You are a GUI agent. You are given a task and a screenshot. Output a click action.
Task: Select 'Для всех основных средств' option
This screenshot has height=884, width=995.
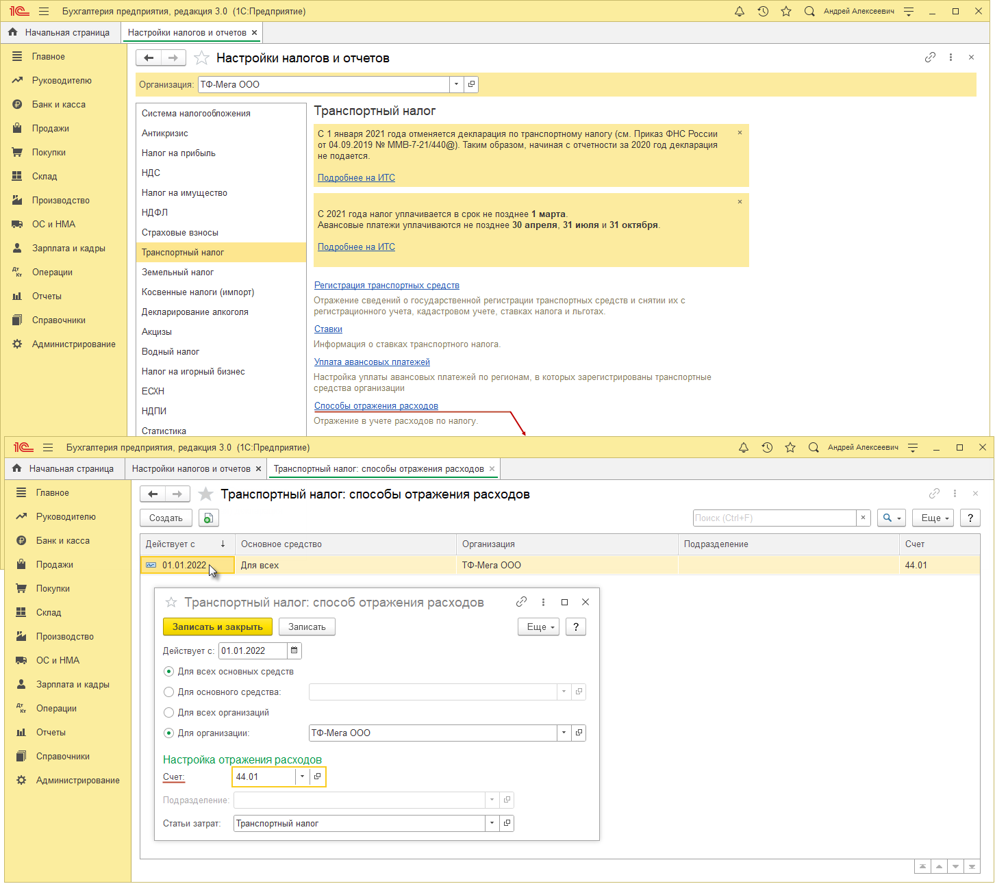(x=168, y=671)
